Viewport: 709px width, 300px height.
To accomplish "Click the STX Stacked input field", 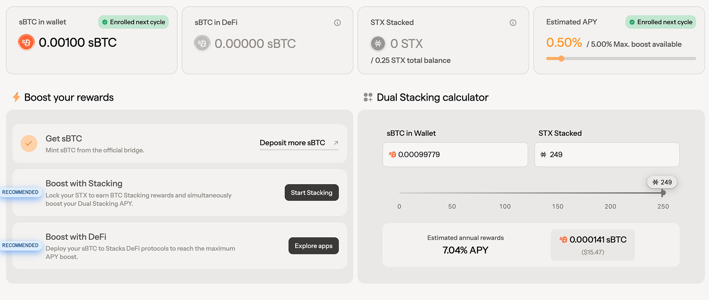I will 606,155.
